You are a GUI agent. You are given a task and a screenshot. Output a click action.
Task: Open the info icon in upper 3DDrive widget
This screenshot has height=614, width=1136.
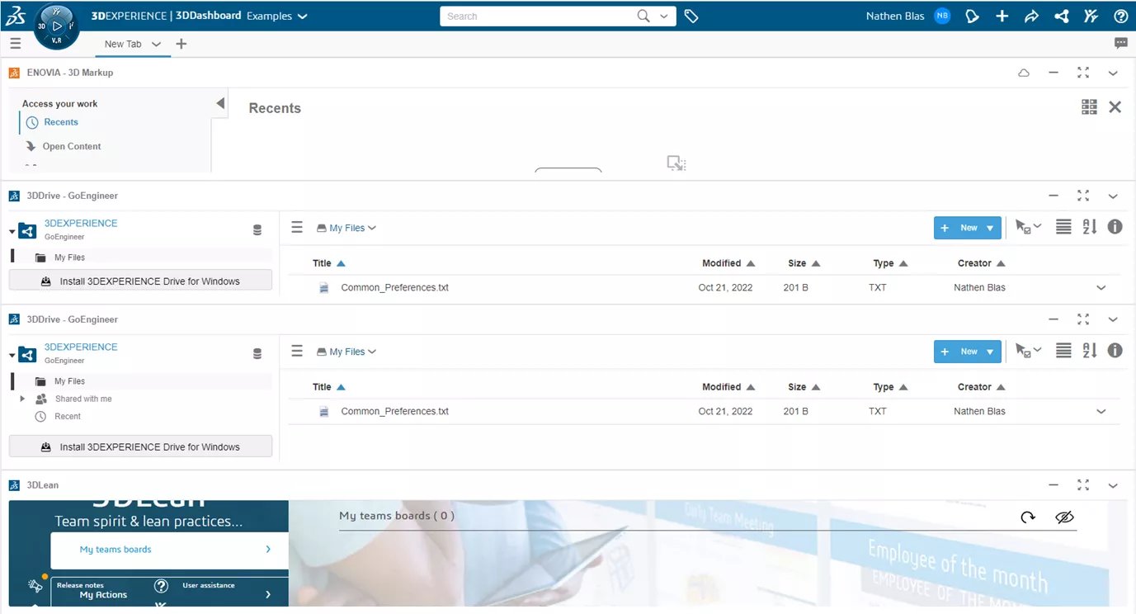(x=1115, y=227)
